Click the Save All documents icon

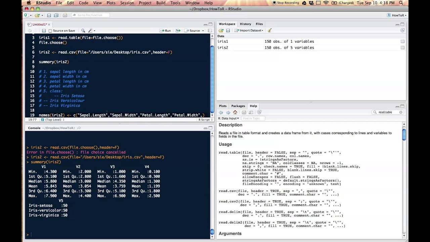tap(56, 15)
